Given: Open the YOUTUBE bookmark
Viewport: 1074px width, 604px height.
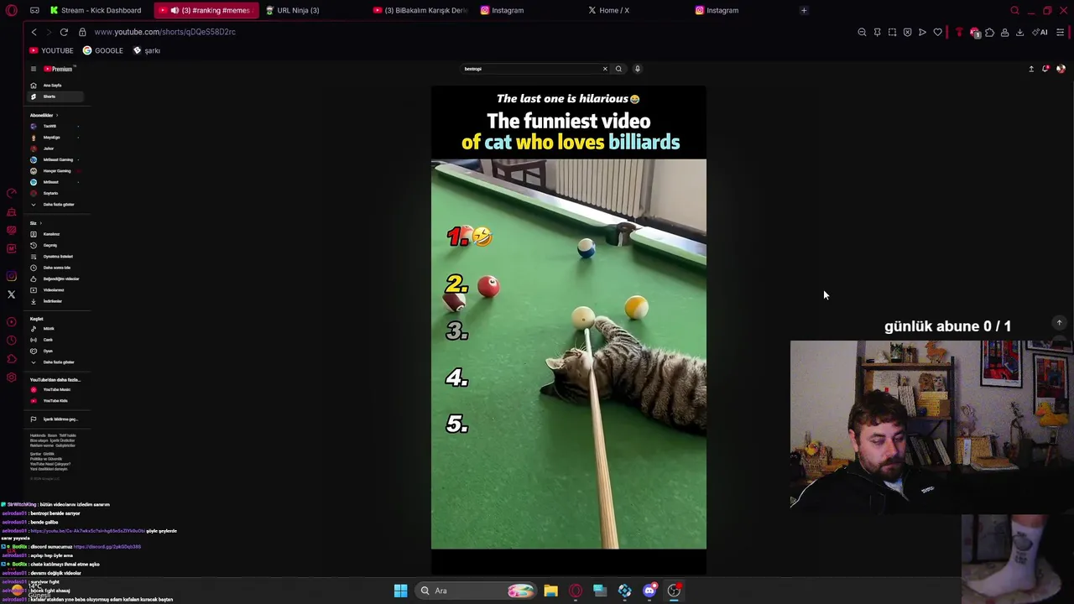Looking at the screenshot, I should (x=51, y=50).
